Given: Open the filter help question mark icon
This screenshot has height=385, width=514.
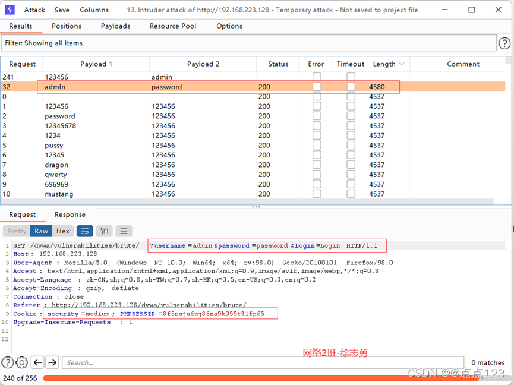Looking at the screenshot, I should (x=504, y=43).
